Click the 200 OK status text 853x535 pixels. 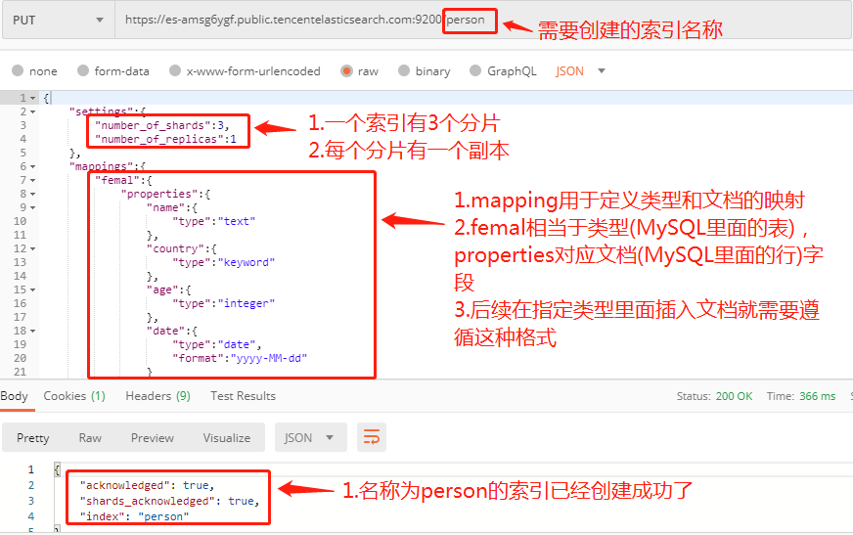tap(734, 396)
